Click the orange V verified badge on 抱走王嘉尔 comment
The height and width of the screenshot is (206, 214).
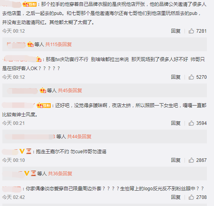tap(22, 151)
